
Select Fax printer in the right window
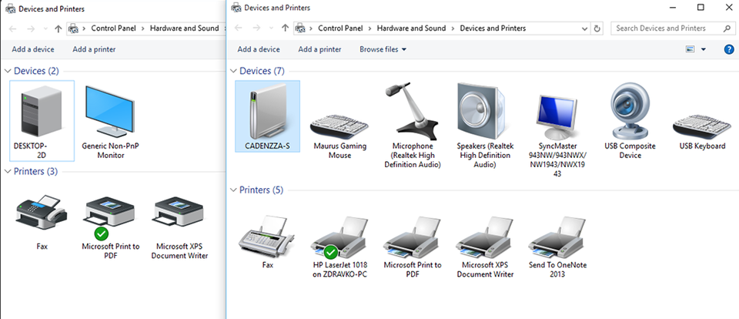(x=267, y=242)
